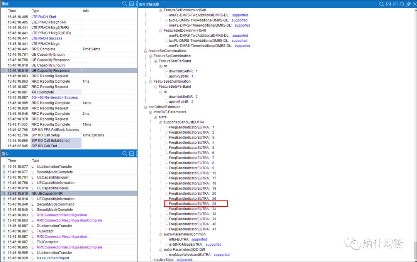This screenshot has height=262, width=417.
Task: Sort 事件 list by Time column header
Action: click(12, 11)
